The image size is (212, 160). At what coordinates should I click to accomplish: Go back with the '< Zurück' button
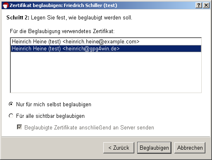(119, 148)
